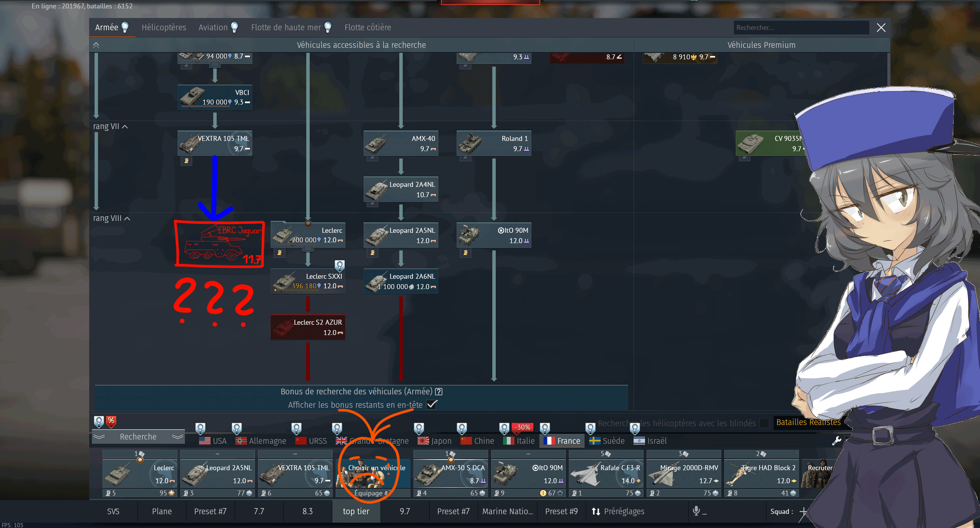Toggle 'Afficher les bonus restants en en-tête' checkbox
Viewport: 980px width, 528px height.
click(x=432, y=405)
